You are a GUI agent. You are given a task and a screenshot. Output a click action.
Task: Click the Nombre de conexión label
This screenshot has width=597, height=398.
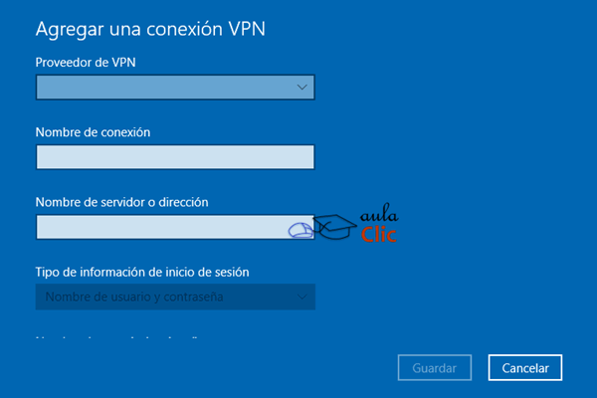pyautogui.click(x=93, y=132)
